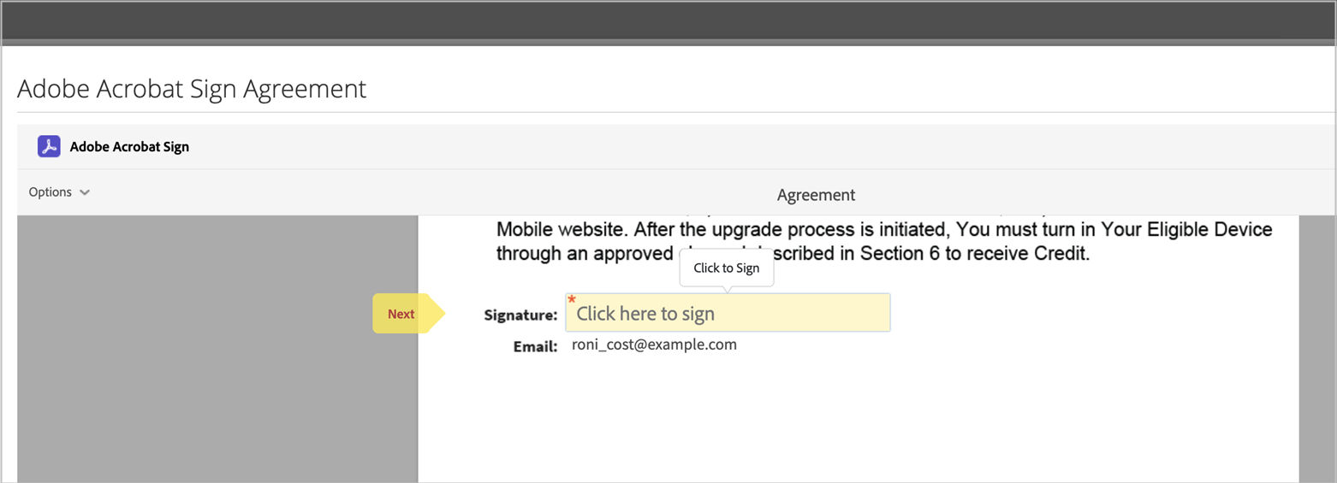This screenshot has height=483, width=1337.
Task: Click the 'Adobe Acrobat Sign' bold label
Action: click(x=129, y=147)
